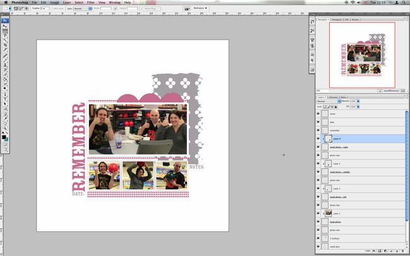Screen dimensions: 410x256
Task: Select the Rectangular Marquee tool in toolbox
Action: click(x=5, y=31)
